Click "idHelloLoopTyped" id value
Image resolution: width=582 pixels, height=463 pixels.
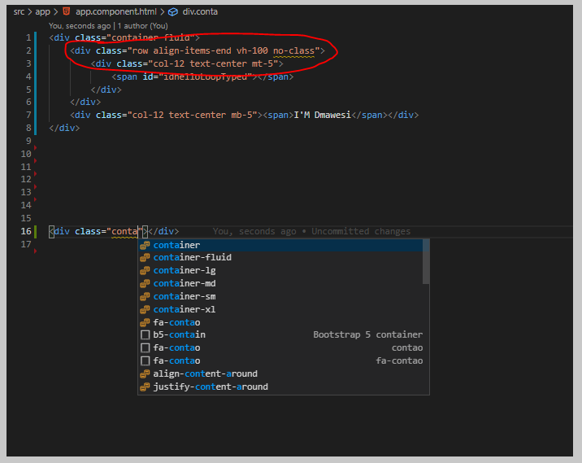206,77
